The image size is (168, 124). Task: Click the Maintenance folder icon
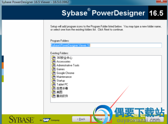[x=53, y=77]
